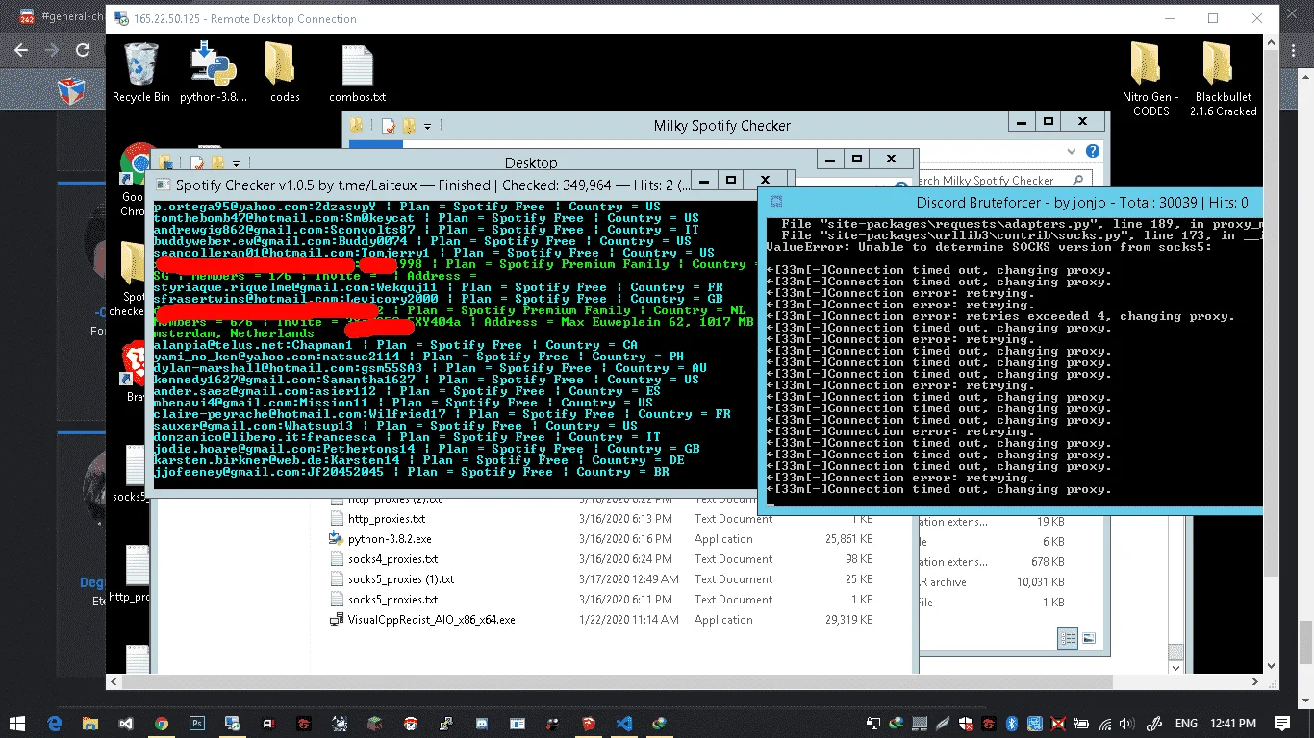Screen dimensions: 1314x738
Task: Go back in the browser behind
Action: [21, 50]
